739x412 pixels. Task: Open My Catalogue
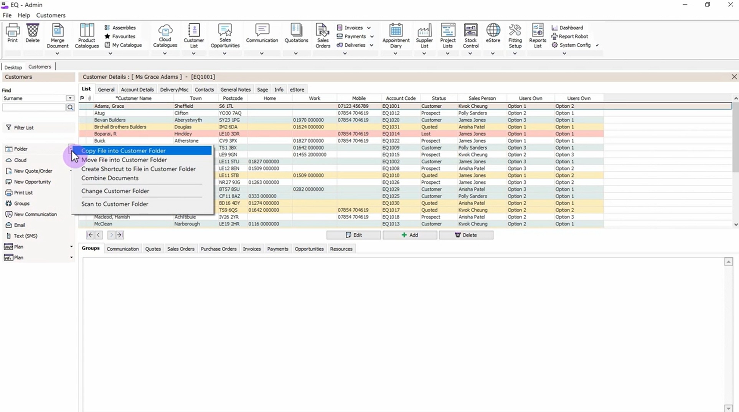click(123, 45)
